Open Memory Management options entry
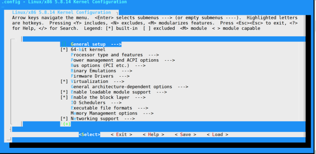 coord(112,114)
